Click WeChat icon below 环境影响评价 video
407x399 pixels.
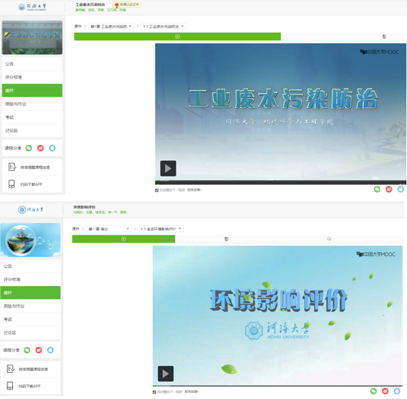(373, 391)
